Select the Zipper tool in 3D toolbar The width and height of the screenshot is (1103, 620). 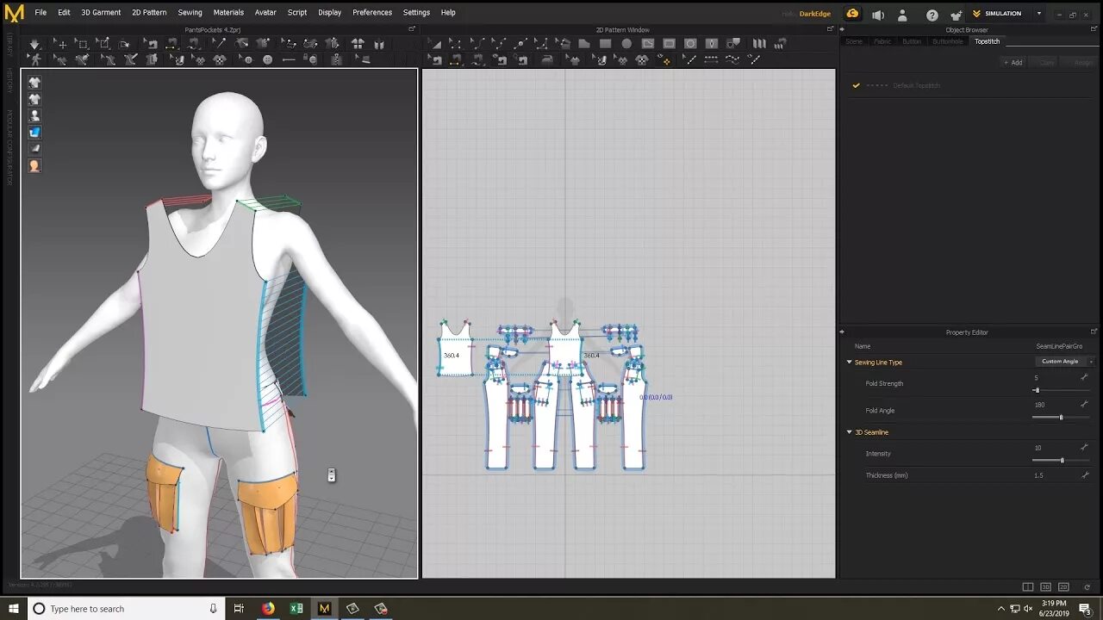coord(337,59)
